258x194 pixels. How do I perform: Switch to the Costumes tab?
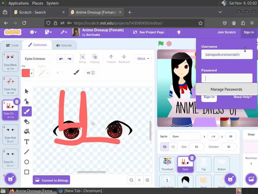37,45
